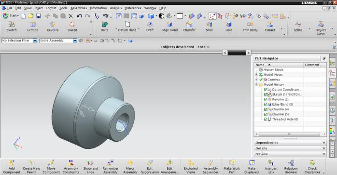
Task: Toggle the Revolve (2) checkbox
Action: (x=266, y=99)
